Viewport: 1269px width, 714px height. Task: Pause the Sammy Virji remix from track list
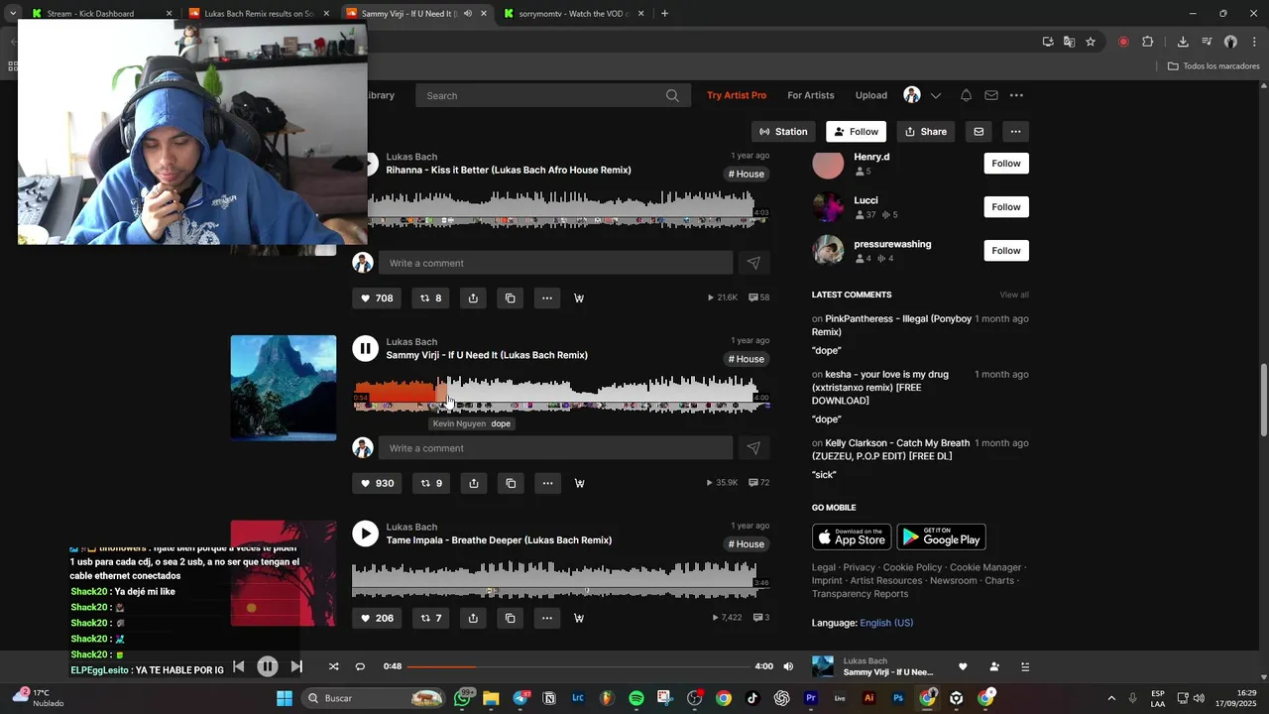[366, 348]
